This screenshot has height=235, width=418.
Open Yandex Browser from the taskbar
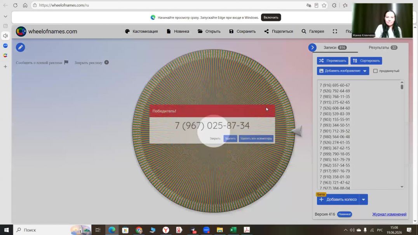166,230
